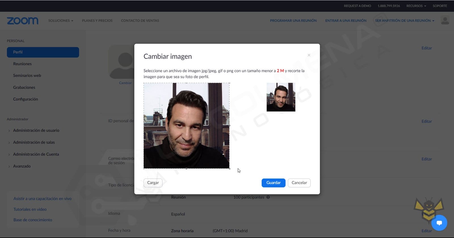
Task: Open Grabaciones in sidebar
Action: 24,88
